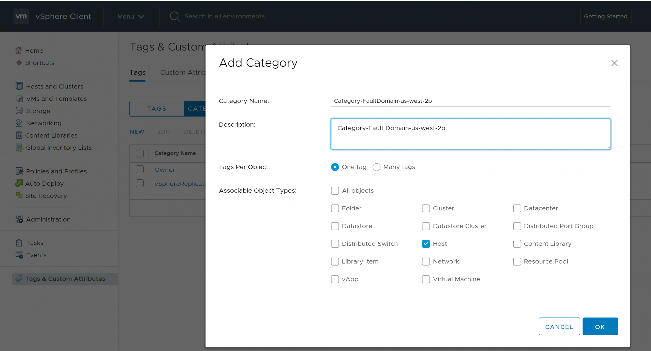Click the search magnifier icon
This screenshot has height=351, width=651.
(x=175, y=17)
